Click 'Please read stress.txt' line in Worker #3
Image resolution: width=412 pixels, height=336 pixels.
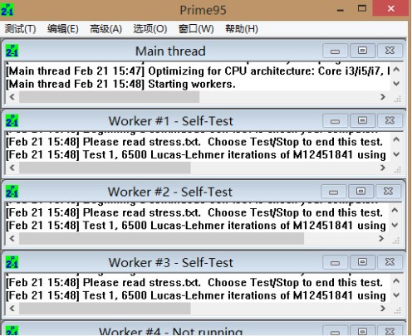tap(194, 283)
